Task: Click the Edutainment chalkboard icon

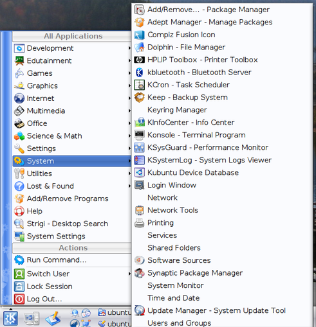Action: point(19,60)
